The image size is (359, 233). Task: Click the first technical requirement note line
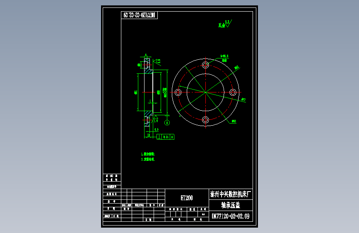[x=148, y=154]
